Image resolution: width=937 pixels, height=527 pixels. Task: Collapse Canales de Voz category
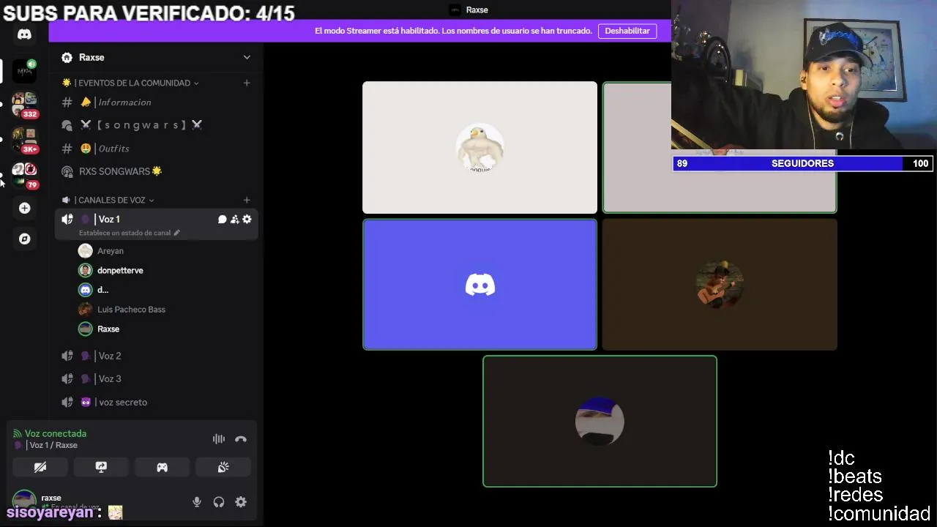coord(108,200)
